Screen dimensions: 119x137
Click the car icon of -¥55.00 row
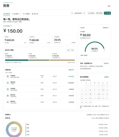click(8, 102)
